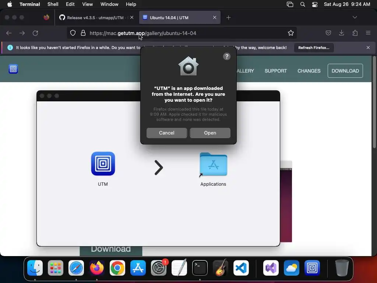This screenshot has width=377, height=283.
Task: Open the Edit menu
Action: (70, 4)
